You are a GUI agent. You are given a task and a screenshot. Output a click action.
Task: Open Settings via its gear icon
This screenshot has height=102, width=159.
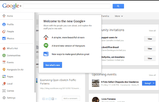point(4,98)
